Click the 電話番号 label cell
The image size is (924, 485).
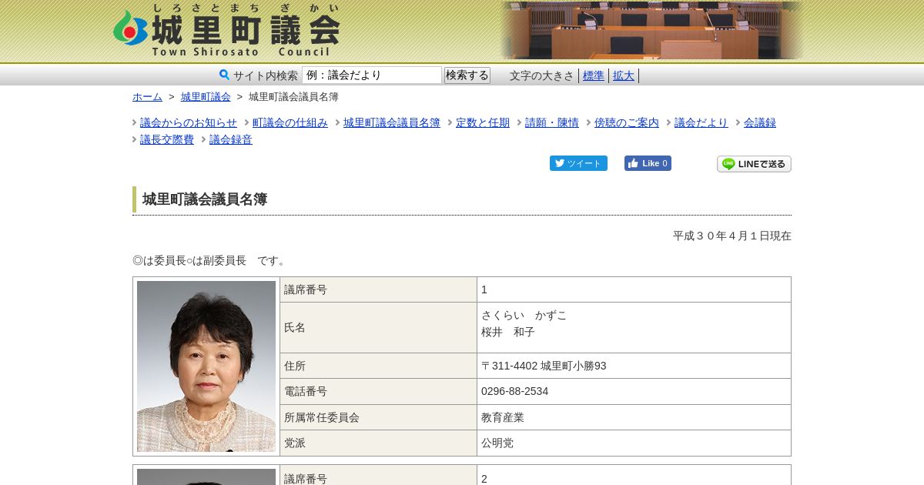pos(378,391)
